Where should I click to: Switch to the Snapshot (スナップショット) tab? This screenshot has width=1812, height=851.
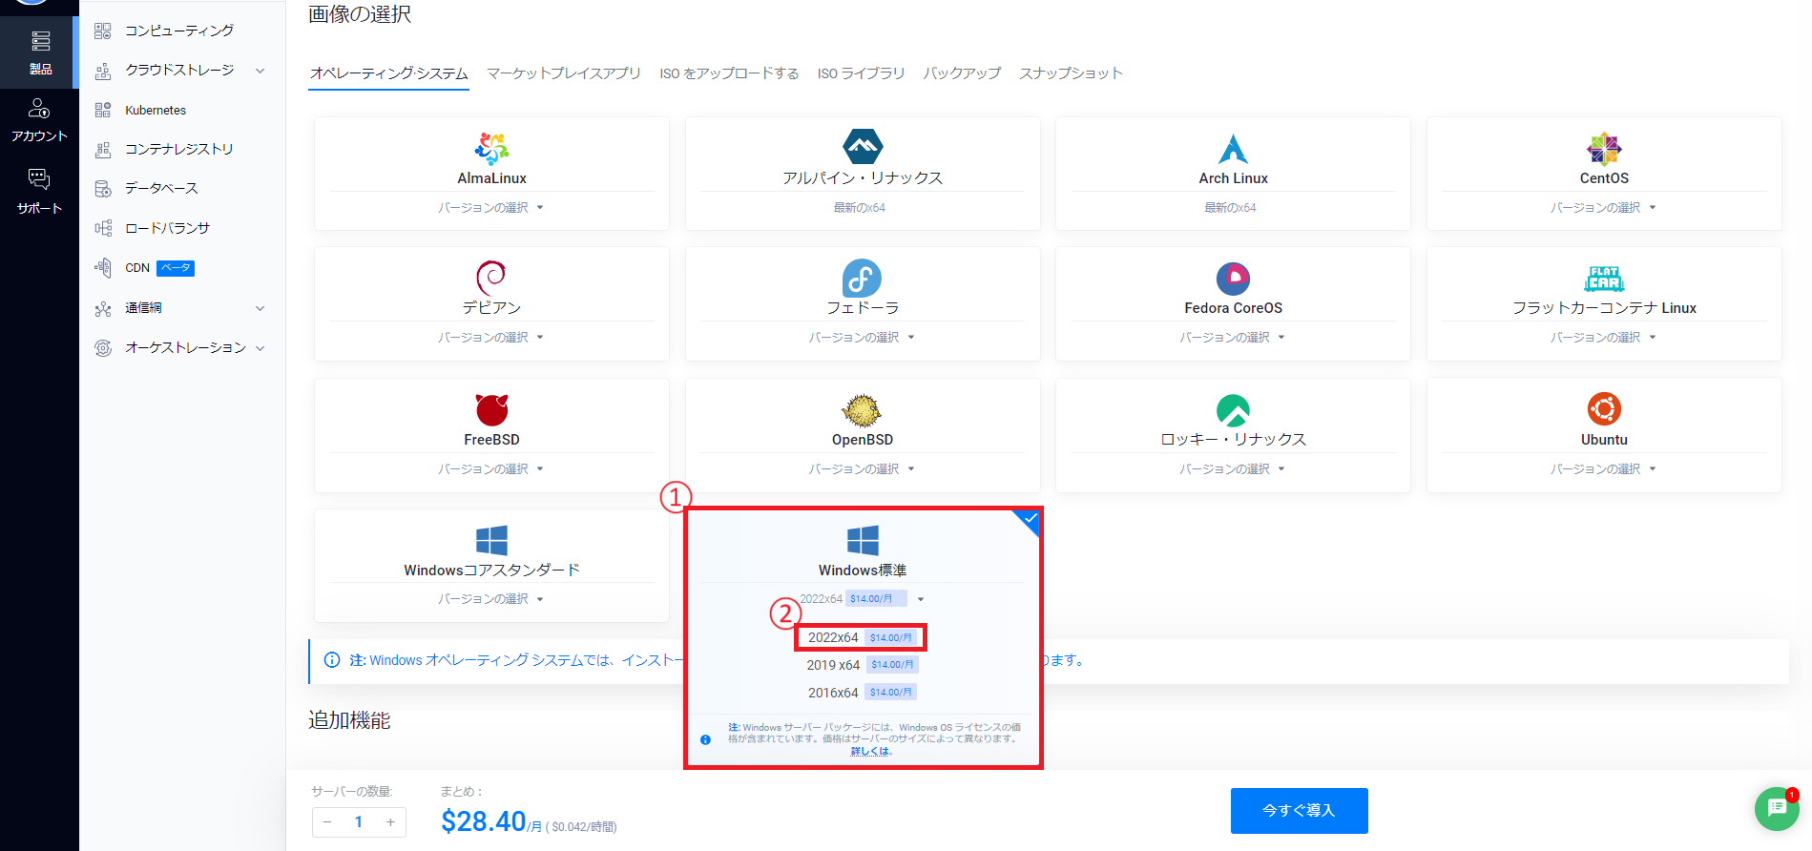[x=1071, y=73]
